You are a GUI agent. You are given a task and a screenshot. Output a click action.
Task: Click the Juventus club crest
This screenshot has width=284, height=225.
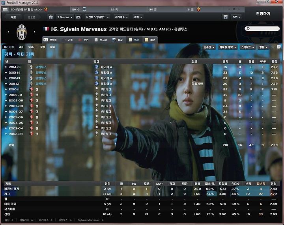[22, 32]
